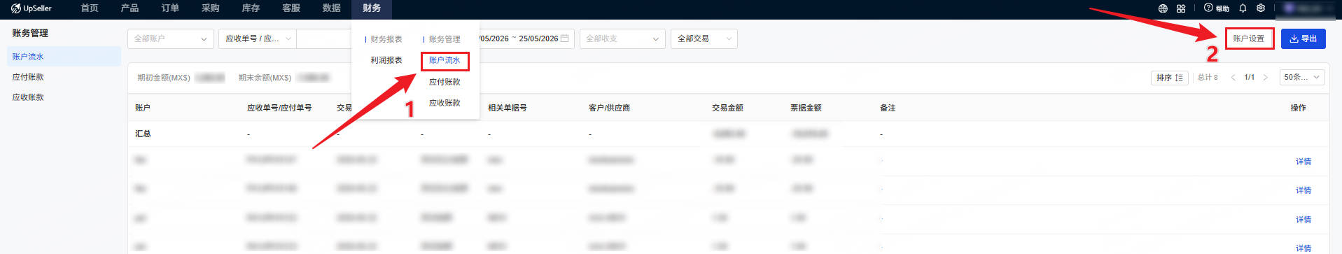Open the language globe icon
1342x254 pixels.
[1163, 8]
